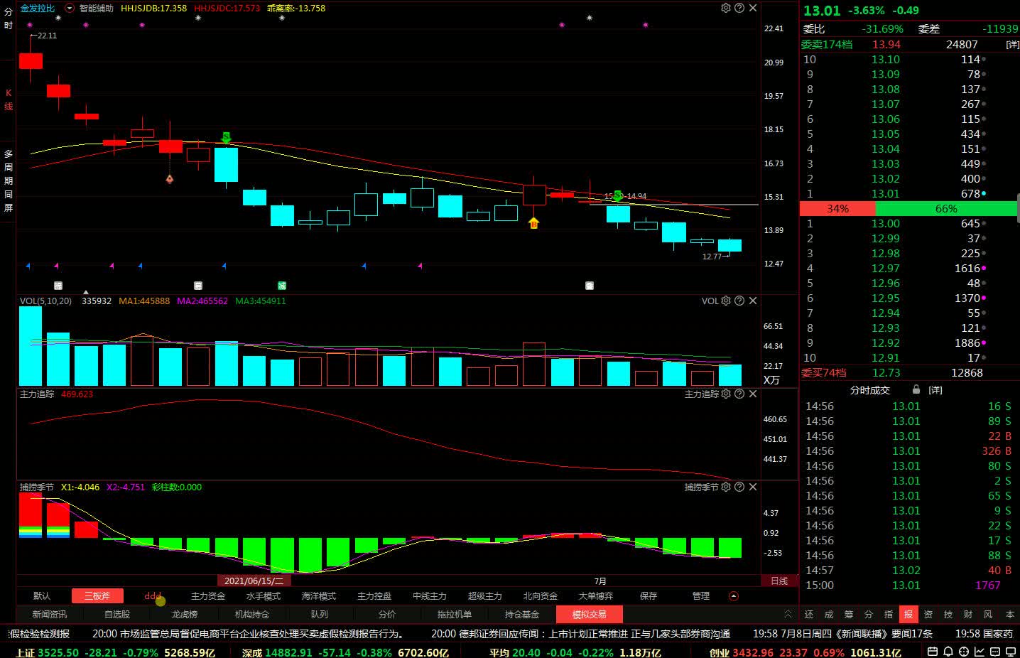Click the 66% green buy ratio bar
Image resolution: width=1020 pixels, height=658 pixels.
click(946, 208)
